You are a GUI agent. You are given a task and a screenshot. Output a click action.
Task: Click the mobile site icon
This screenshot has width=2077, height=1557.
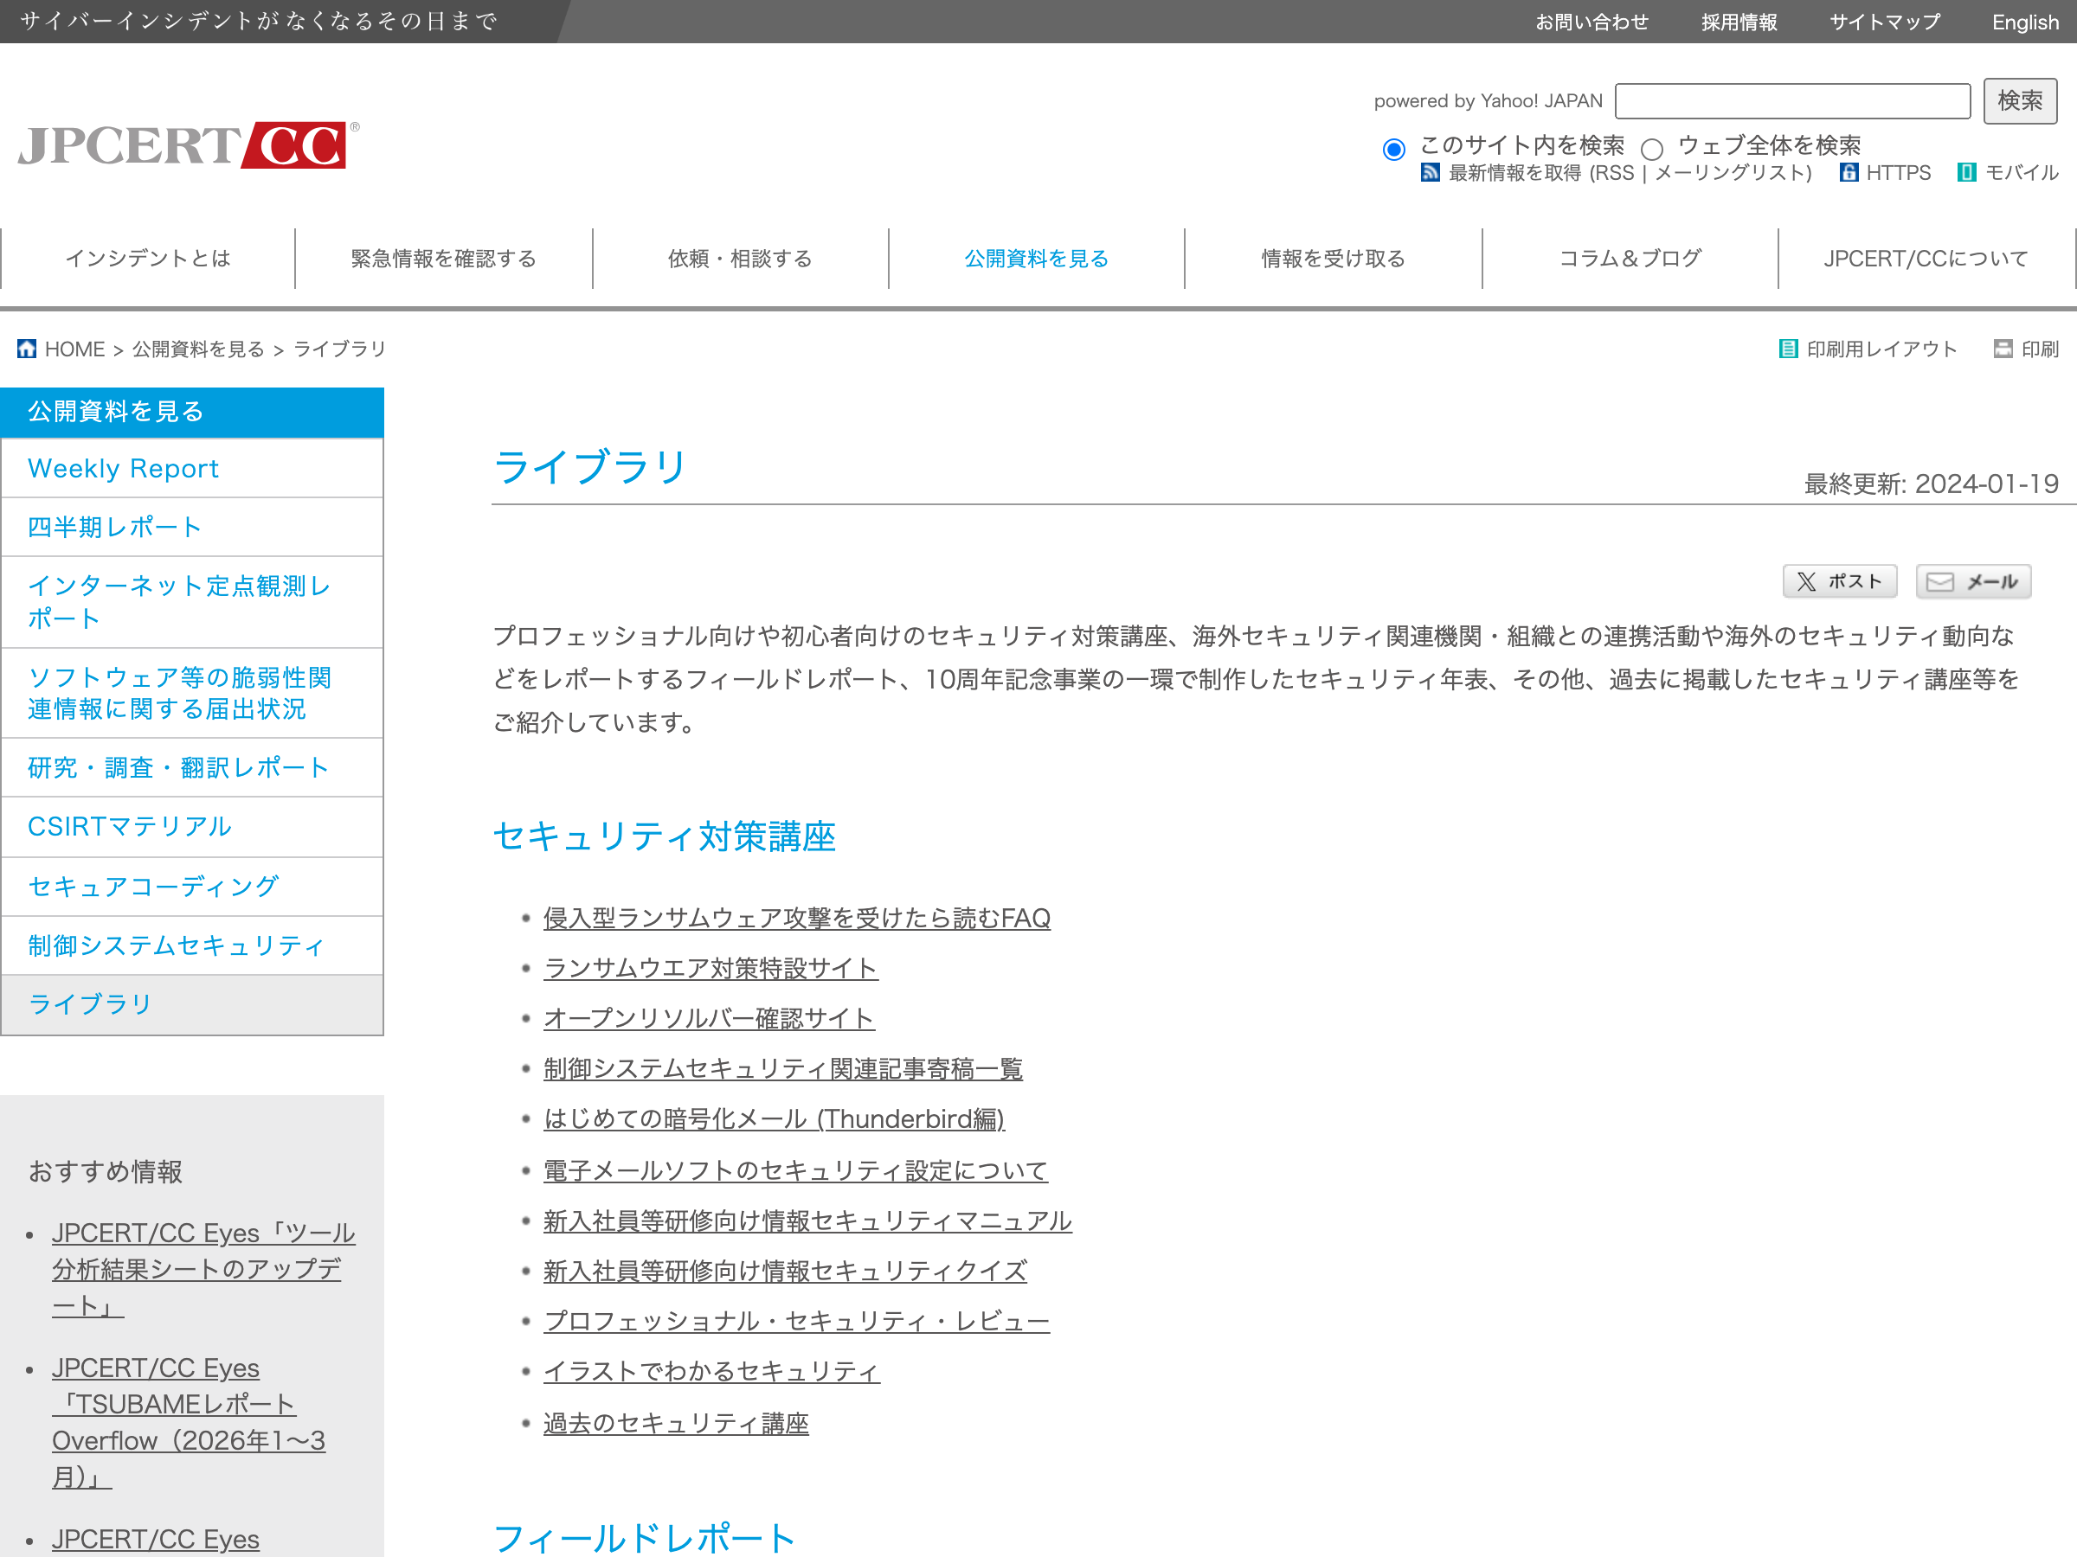pos(1966,173)
